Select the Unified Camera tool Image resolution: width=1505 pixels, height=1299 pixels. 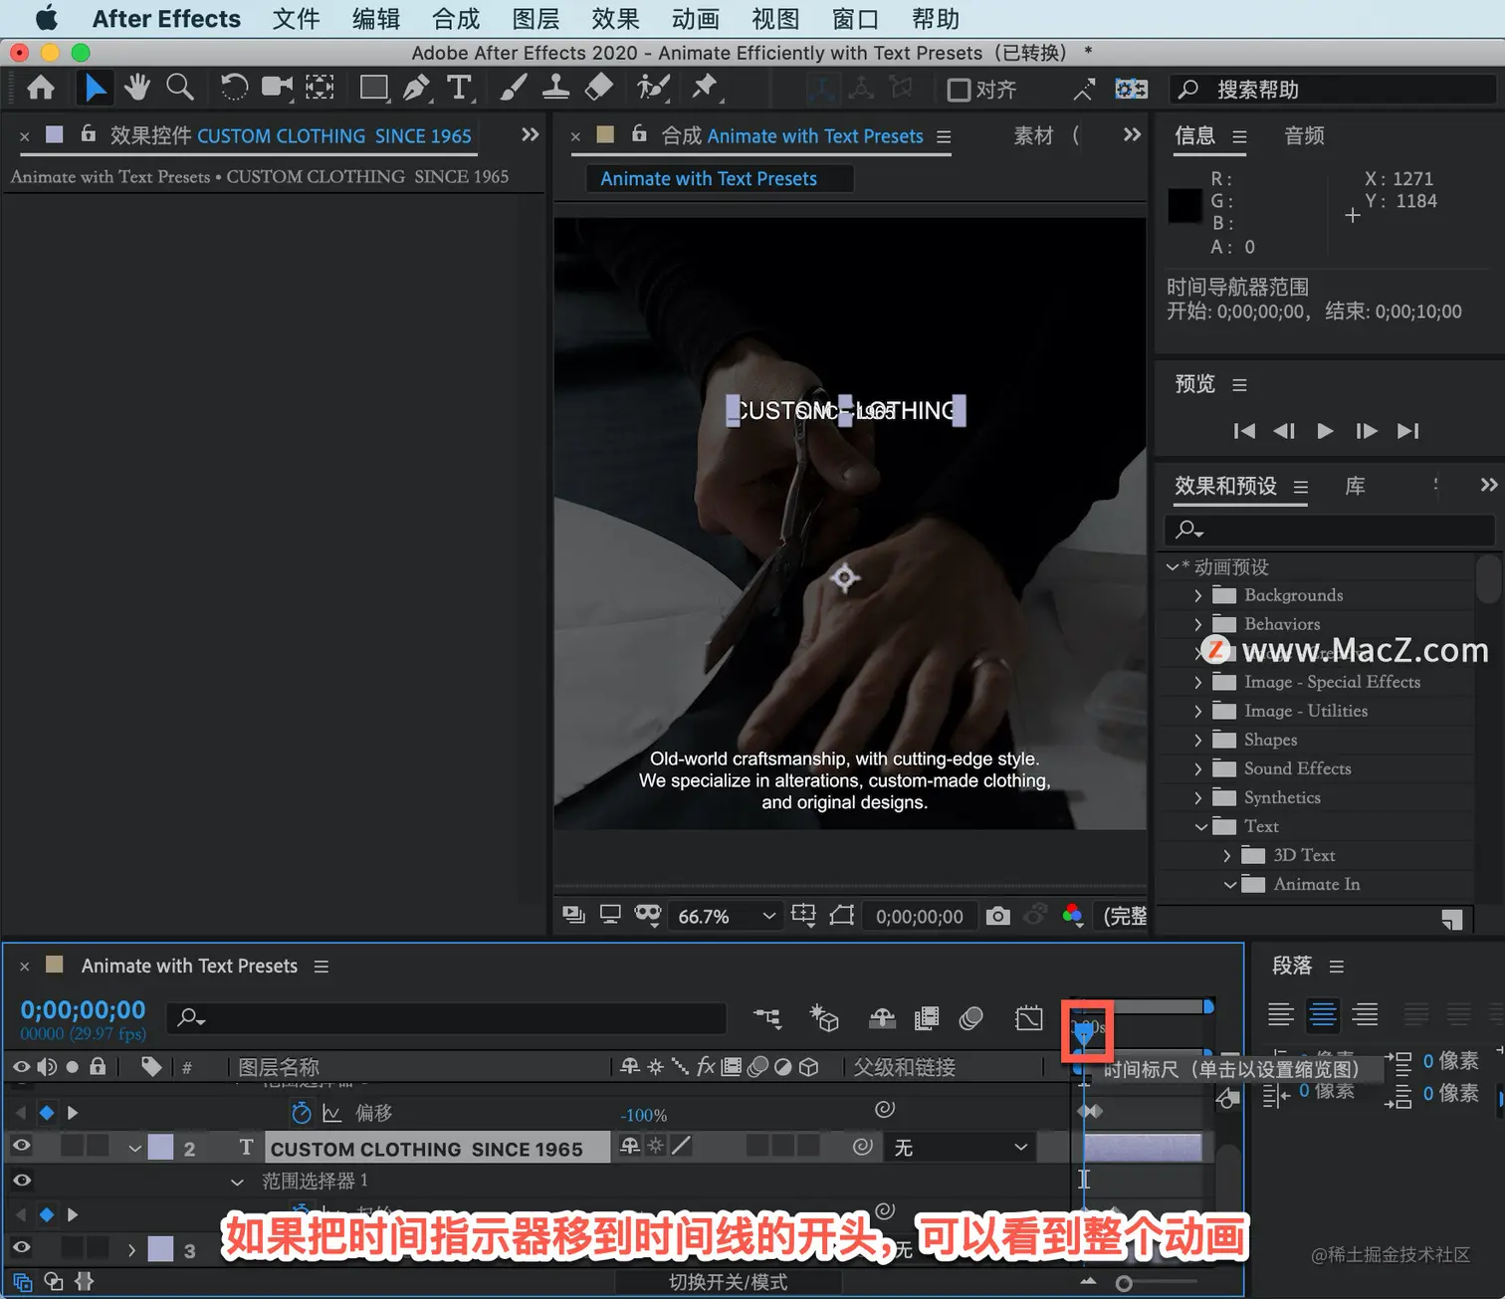pos(278,89)
